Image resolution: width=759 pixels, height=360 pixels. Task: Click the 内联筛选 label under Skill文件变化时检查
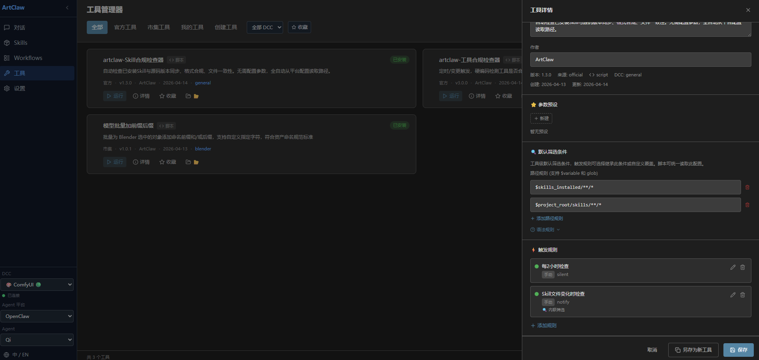(553, 310)
